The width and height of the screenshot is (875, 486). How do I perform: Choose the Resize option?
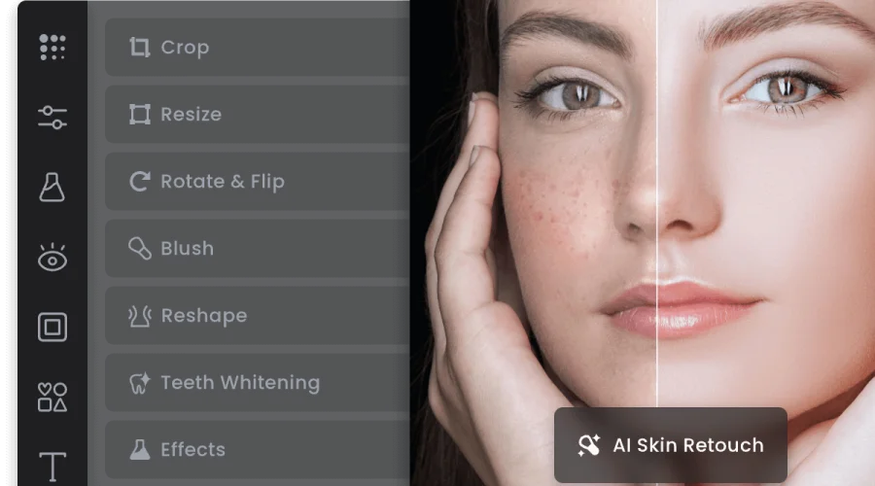pos(258,115)
